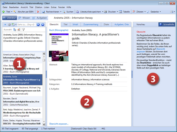Image resolution: width=177 pixels, height=132 pixels.
Task: Open the Fenster menu
Action: point(62,7)
